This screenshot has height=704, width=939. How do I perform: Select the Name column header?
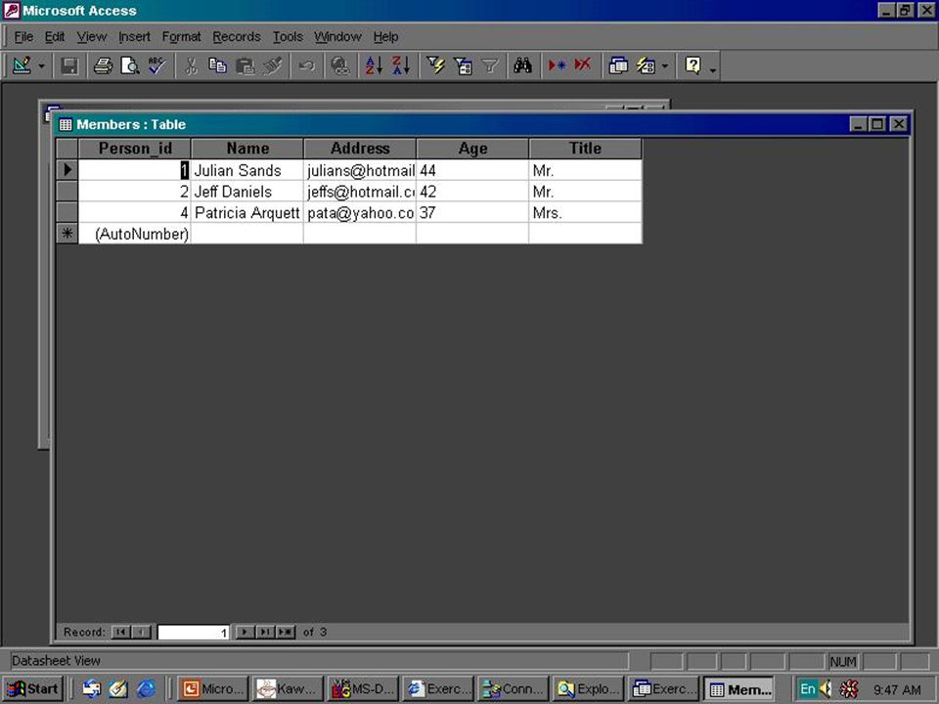pyautogui.click(x=247, y=149)
